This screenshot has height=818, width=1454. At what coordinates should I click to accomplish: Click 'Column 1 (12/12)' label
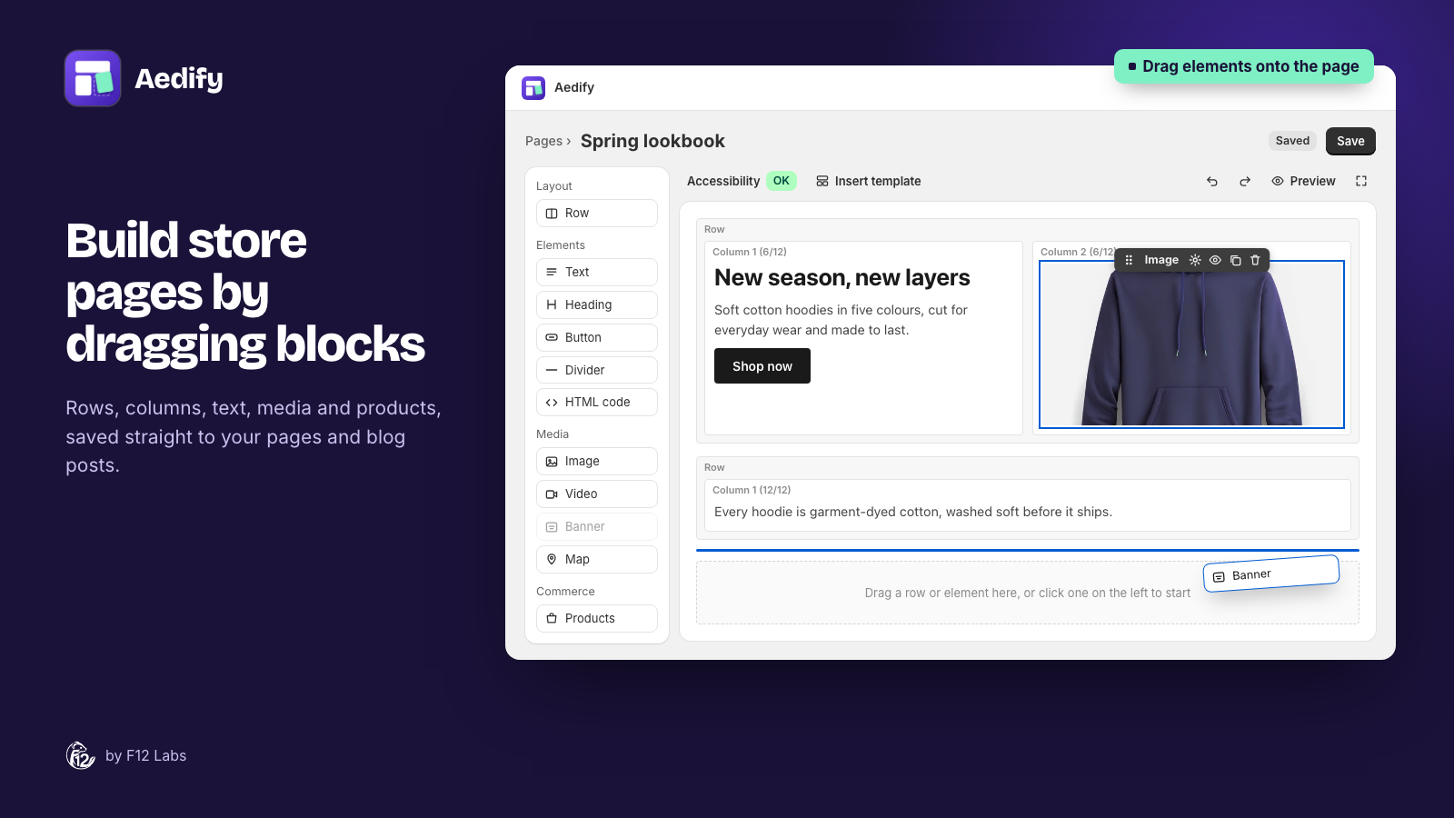click(752, 490)
